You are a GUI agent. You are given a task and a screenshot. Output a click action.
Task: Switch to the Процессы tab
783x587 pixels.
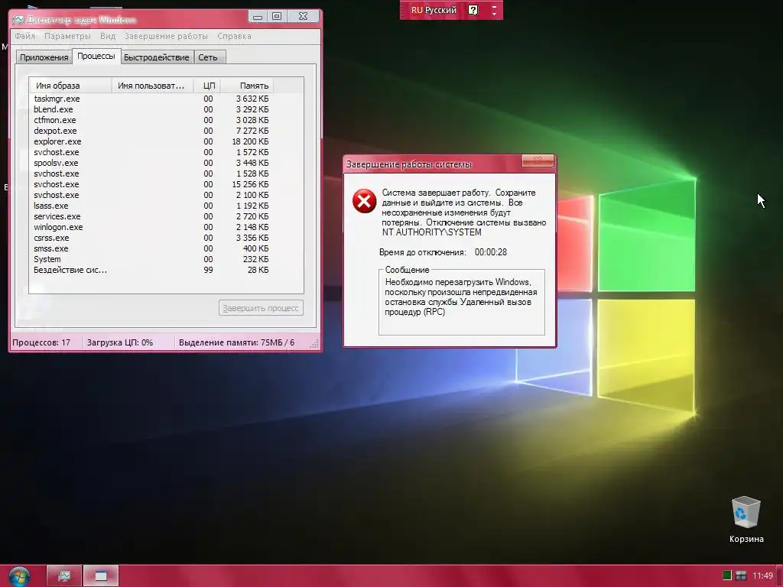point(96,56)
